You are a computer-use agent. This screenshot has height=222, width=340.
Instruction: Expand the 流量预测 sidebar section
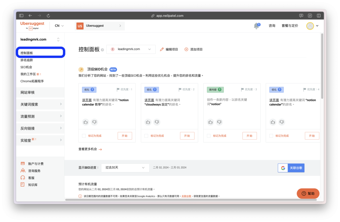point(40,116)
